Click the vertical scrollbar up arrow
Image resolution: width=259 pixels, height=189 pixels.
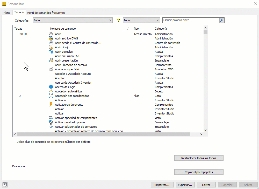(205, 28)
